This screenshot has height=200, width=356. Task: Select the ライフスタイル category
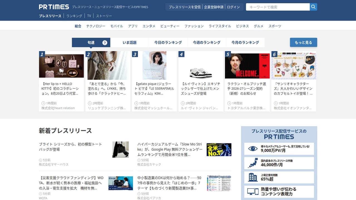point(220,26)
